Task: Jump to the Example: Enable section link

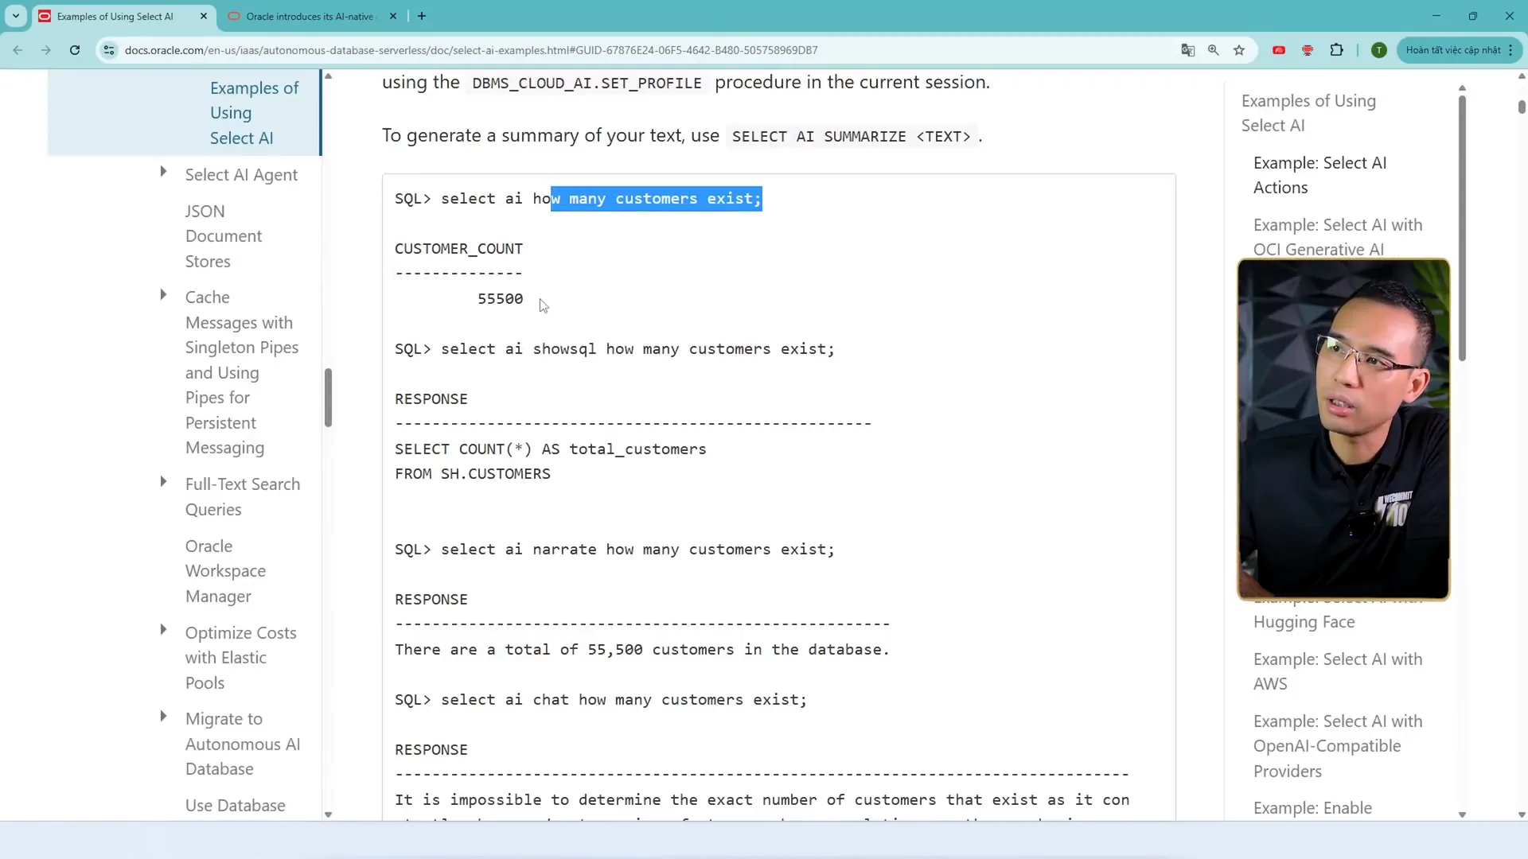Action: pos(1312,808)
